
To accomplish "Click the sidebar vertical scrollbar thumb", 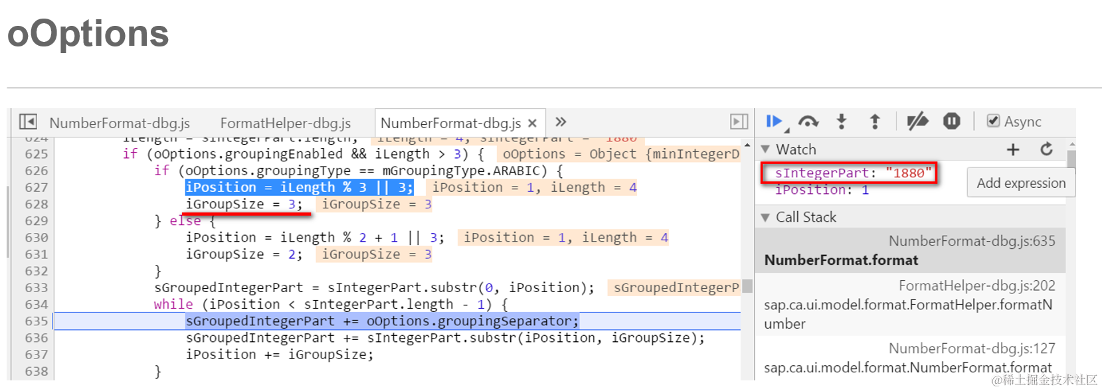I will click(1071, 159).
